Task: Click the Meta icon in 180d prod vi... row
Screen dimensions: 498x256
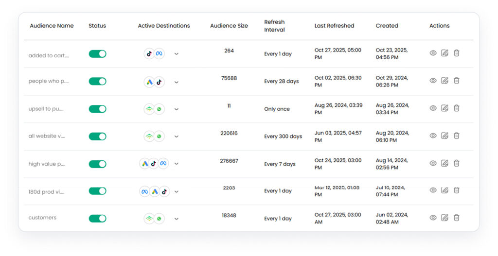Action: (144, 192)
